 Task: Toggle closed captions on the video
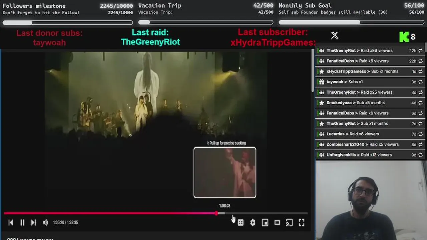point(241,222)
